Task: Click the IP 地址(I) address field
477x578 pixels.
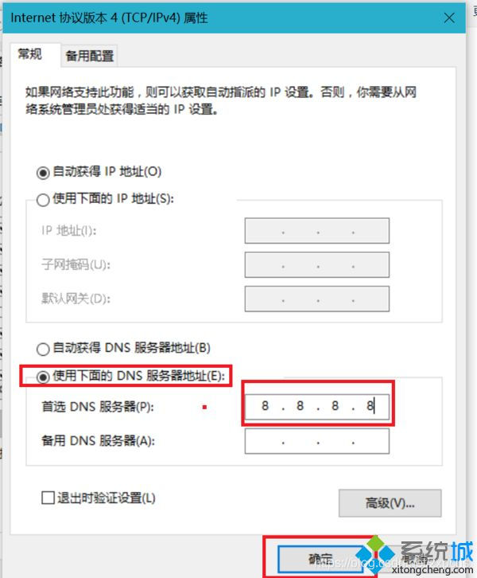Action: [317, 231]
